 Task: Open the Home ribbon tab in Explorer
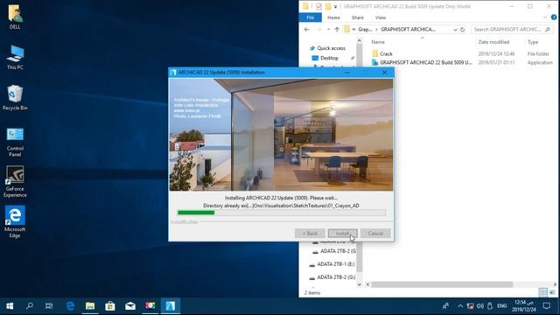(x=333, y=17)
